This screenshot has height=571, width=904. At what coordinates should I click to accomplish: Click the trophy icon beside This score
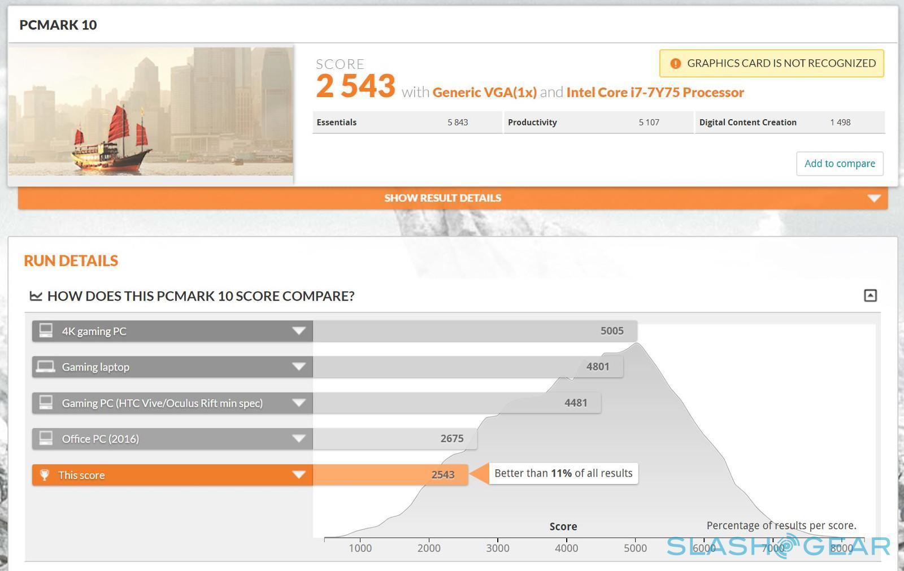coord(45,475)
